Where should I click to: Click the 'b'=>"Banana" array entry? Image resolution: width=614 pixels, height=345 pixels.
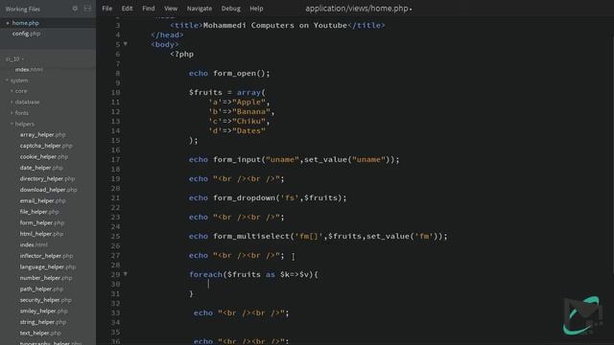[x=241, y=111]
